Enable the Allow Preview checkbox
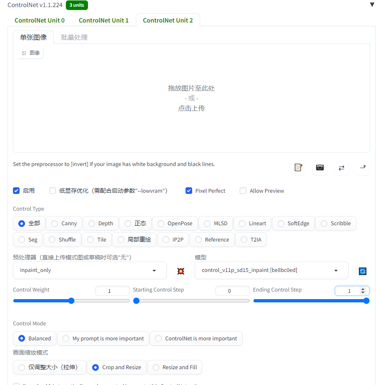The height and width of the screenshot is (385, 376). [243, 191]
